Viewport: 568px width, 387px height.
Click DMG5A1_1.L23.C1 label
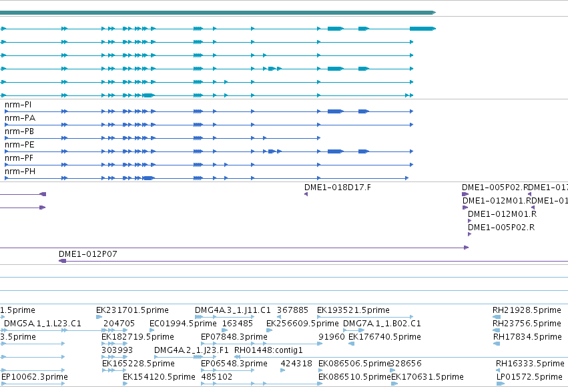click(x=43, y=324)
